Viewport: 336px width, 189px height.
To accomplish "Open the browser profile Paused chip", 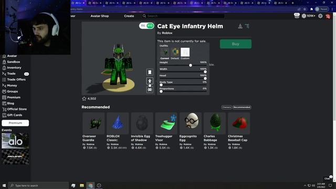I will pos(322,9).
